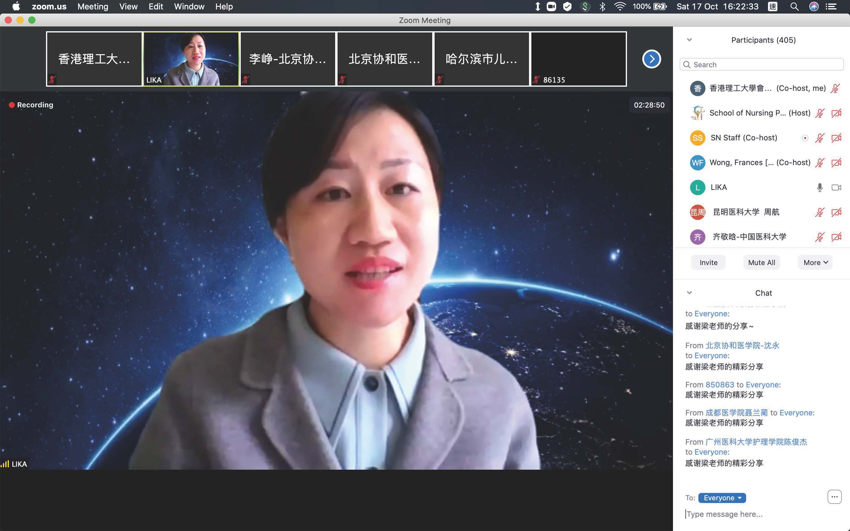Open Spotlight search in the menu bar
Viewport: 850px width, 531px height.
pyautogui.click(x=794, y=7)
